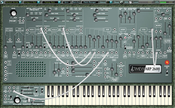Click the Reset knob button
This screenshot has height=108, width=175.
[x=121, y=2]
